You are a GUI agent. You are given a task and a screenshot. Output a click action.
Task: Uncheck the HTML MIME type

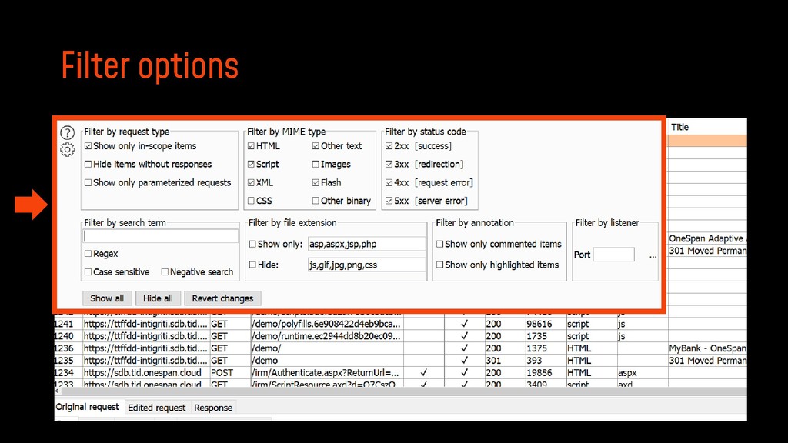coord(252,145)
